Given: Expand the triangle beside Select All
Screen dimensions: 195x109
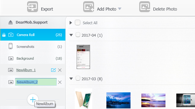Looking at the screenshot, I should click(71, 23).
